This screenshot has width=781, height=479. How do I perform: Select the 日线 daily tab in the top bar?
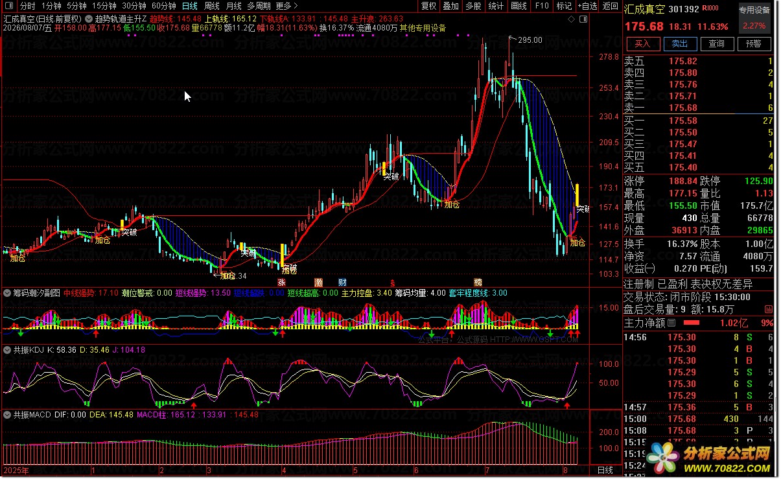tap(190, 6)
